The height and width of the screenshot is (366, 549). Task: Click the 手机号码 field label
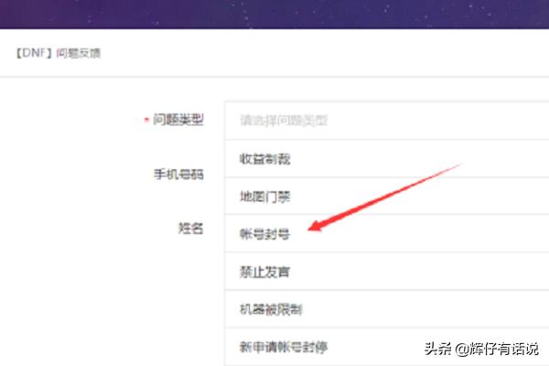tap(178, 173)
